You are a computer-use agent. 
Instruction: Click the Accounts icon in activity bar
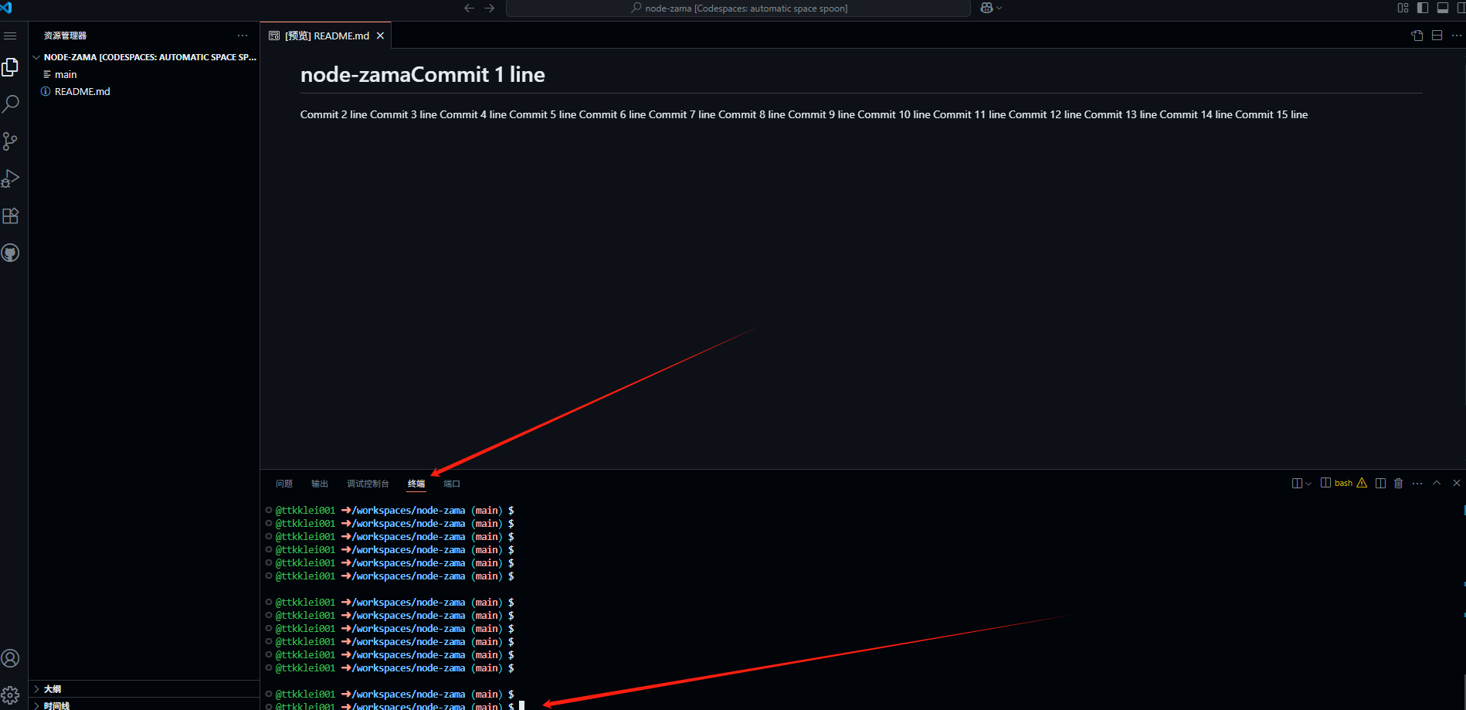pos(11,658)
